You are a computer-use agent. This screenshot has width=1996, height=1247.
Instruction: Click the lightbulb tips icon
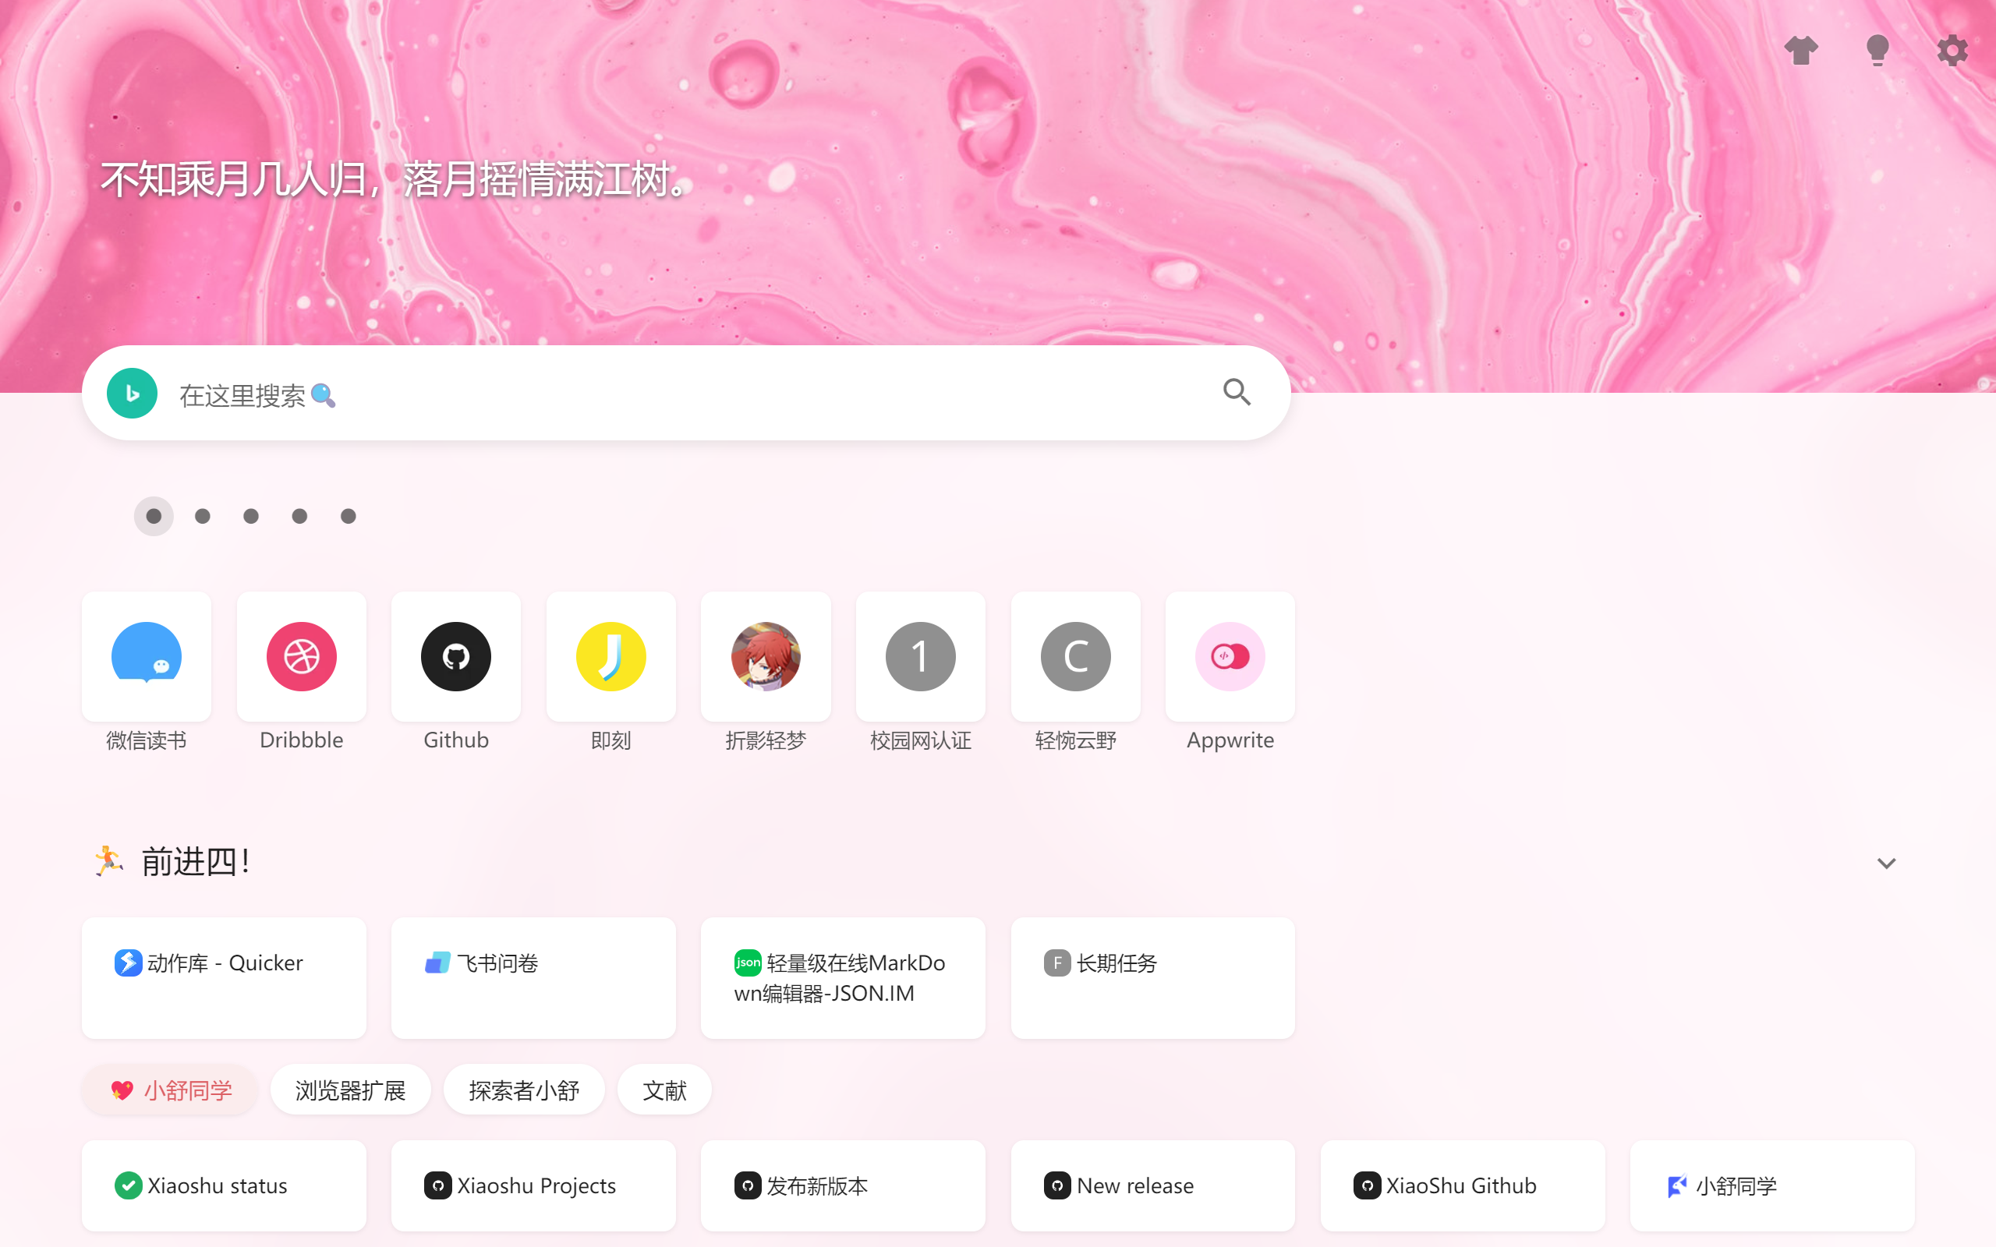coord(1877,51)
